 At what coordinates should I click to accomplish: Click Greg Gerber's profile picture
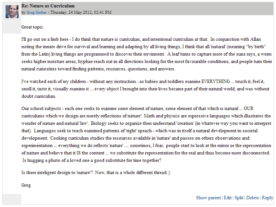pyautogui.click(x=12, y=11)
